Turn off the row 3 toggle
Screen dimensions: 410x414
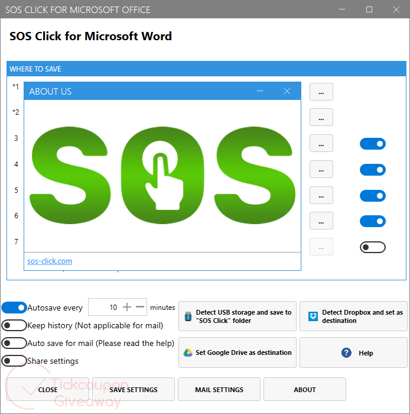click(373, 144)
